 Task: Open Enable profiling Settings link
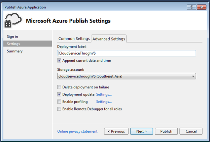pyautogui.click(x=104, y=101)
